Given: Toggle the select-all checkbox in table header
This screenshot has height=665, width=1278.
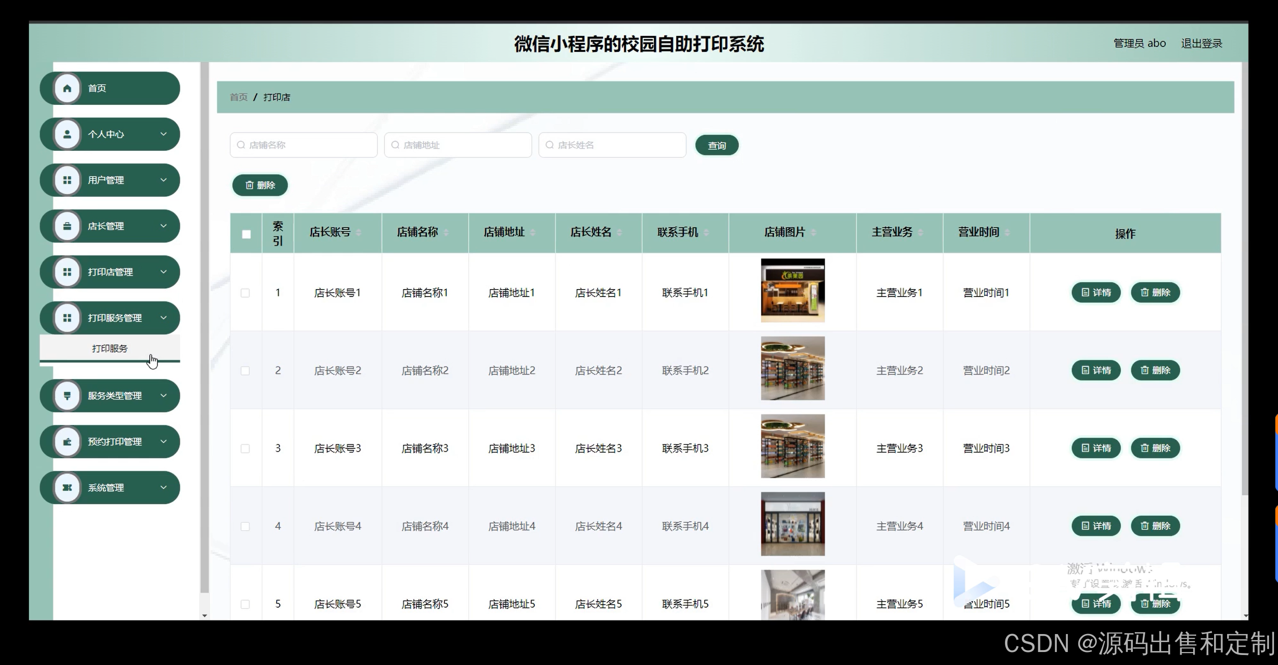Looking at the screenshot, I should pos(246,234).
